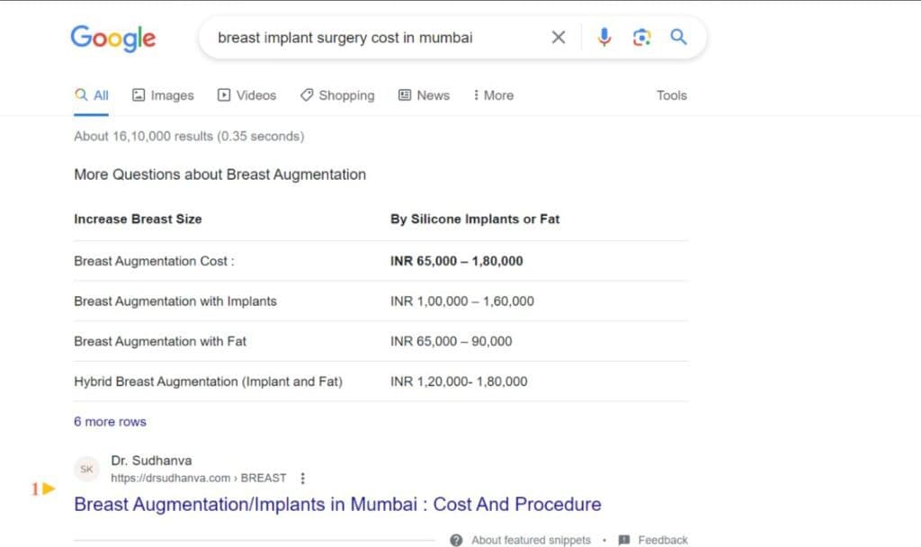
Task: Expand the 6 more rows link
Action: coord(110,421)
